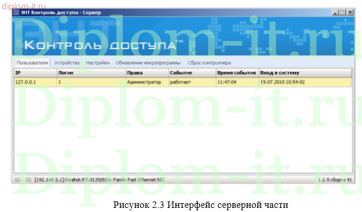Open the Устройства tab
This screenshot has height=212, width=362.
(67, 63)
